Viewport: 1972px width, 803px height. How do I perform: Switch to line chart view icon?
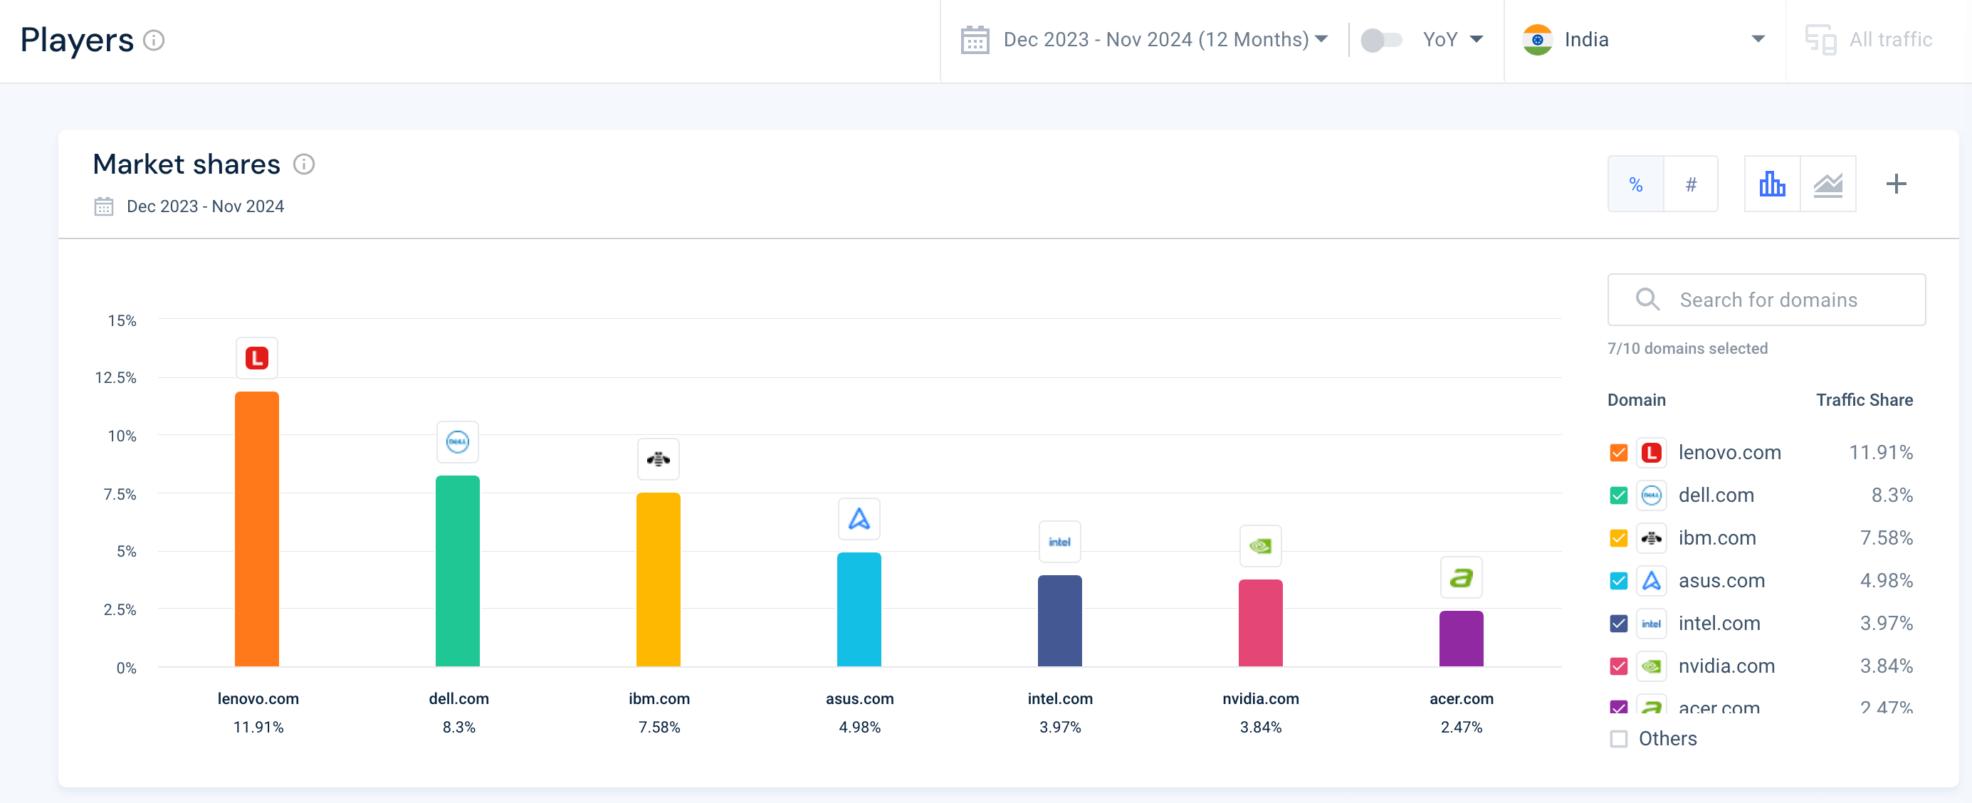[1828, 184]
